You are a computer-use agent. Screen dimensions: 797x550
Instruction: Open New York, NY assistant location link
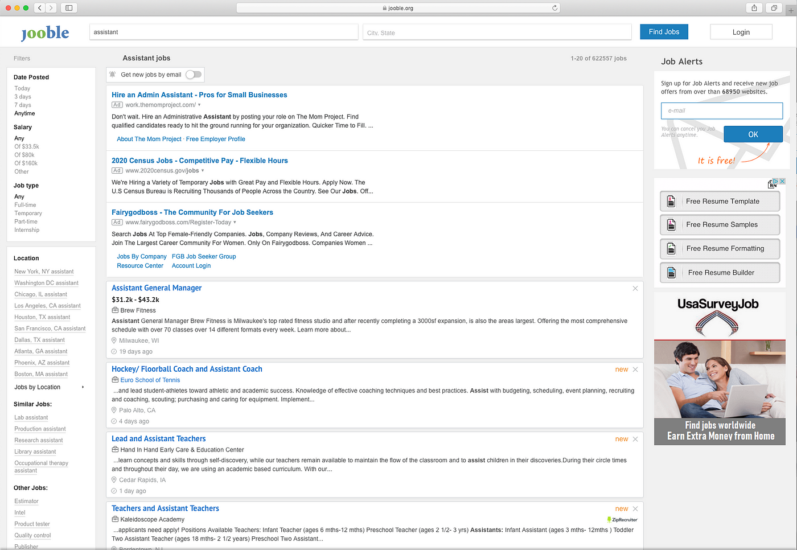pyautogui.click(x=44, y=272)
